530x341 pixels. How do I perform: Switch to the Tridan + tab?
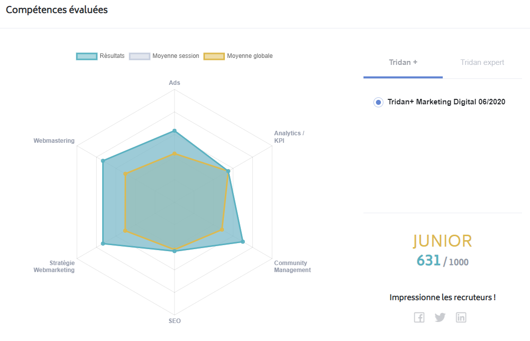click(403, 62)
